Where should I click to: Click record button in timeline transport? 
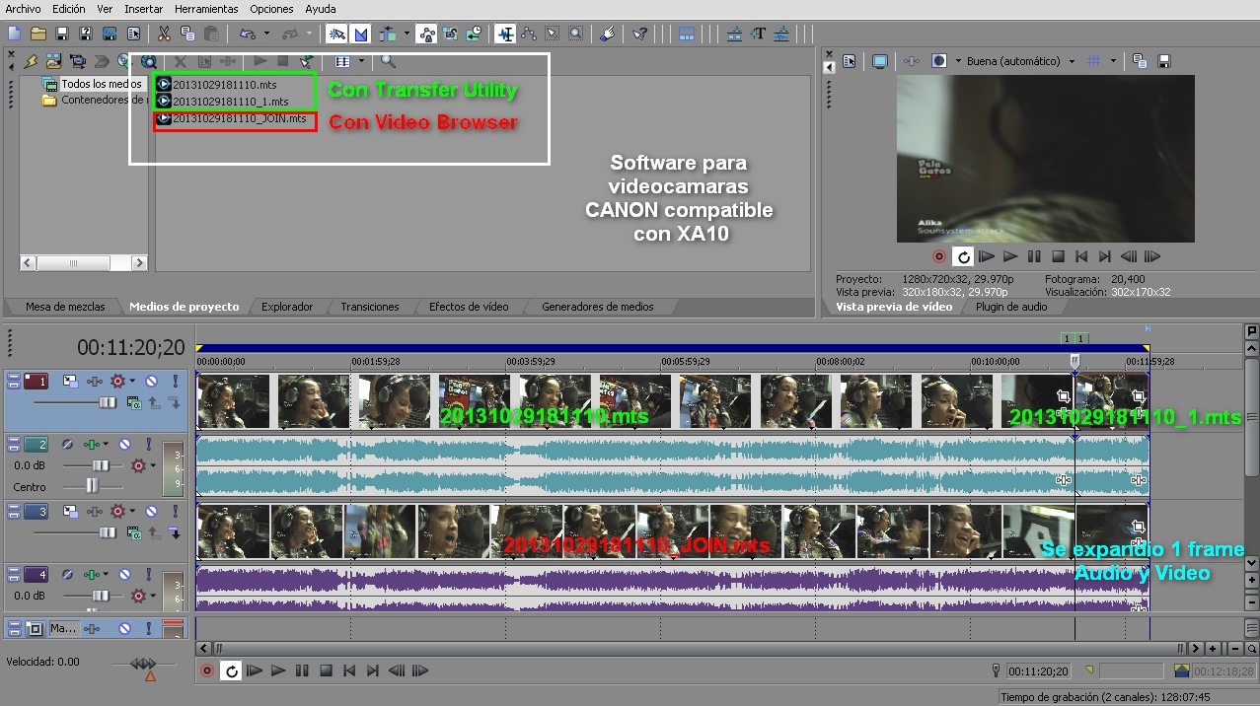point(207,671)
